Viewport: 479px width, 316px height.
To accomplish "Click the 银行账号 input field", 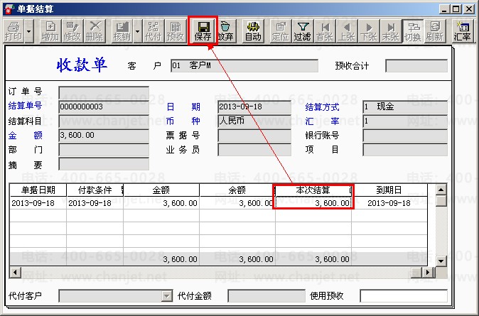I will tap(405, 135).
